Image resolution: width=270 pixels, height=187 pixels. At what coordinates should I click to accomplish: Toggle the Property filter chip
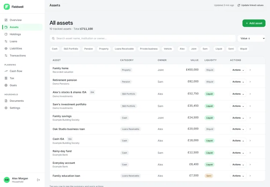(104, 49)
